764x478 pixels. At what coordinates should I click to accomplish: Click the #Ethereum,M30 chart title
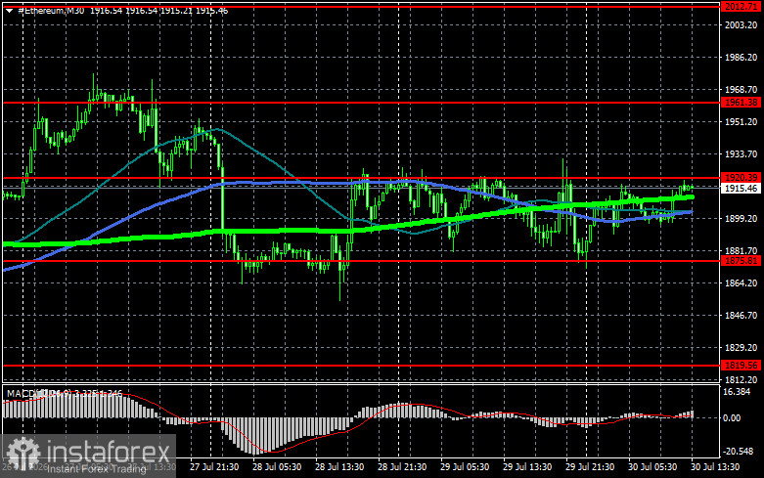click(51, 10)
